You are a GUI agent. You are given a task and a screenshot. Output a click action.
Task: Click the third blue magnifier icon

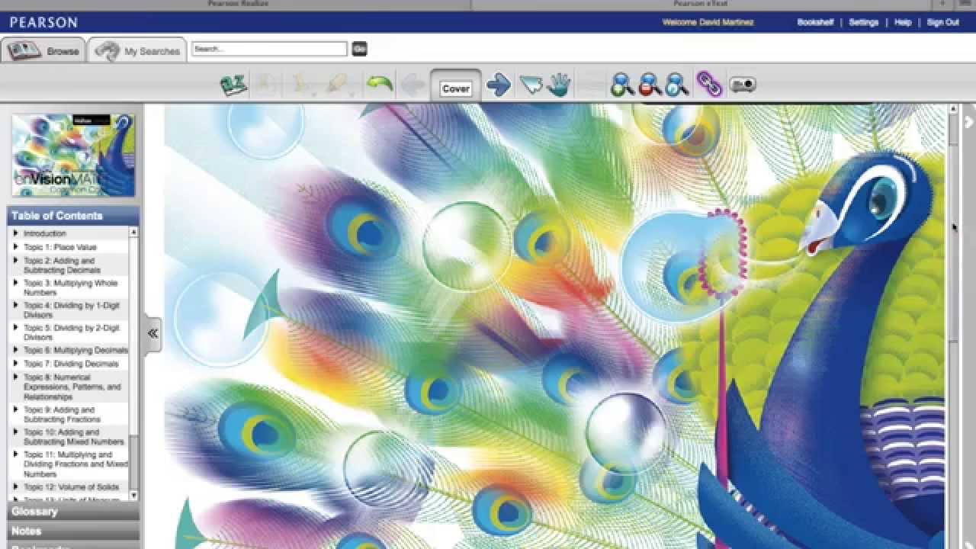coord(676,84)
